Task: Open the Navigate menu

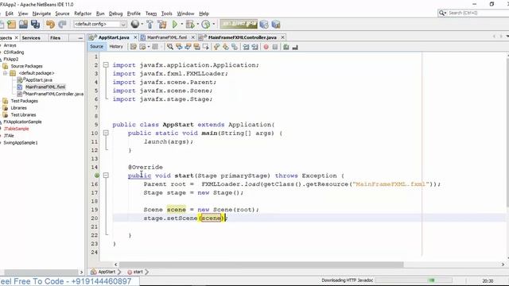Action: coord(41,14)
